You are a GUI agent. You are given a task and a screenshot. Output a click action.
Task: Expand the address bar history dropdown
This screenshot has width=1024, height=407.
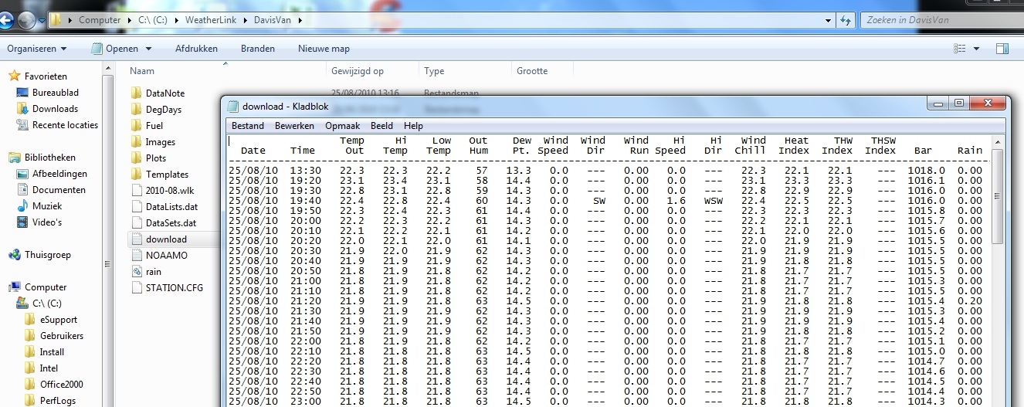click(x=829, y=20)
